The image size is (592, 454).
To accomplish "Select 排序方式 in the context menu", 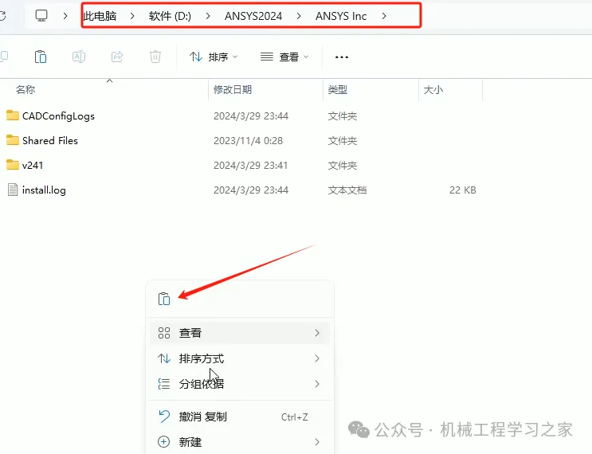I will pos(240,358).
